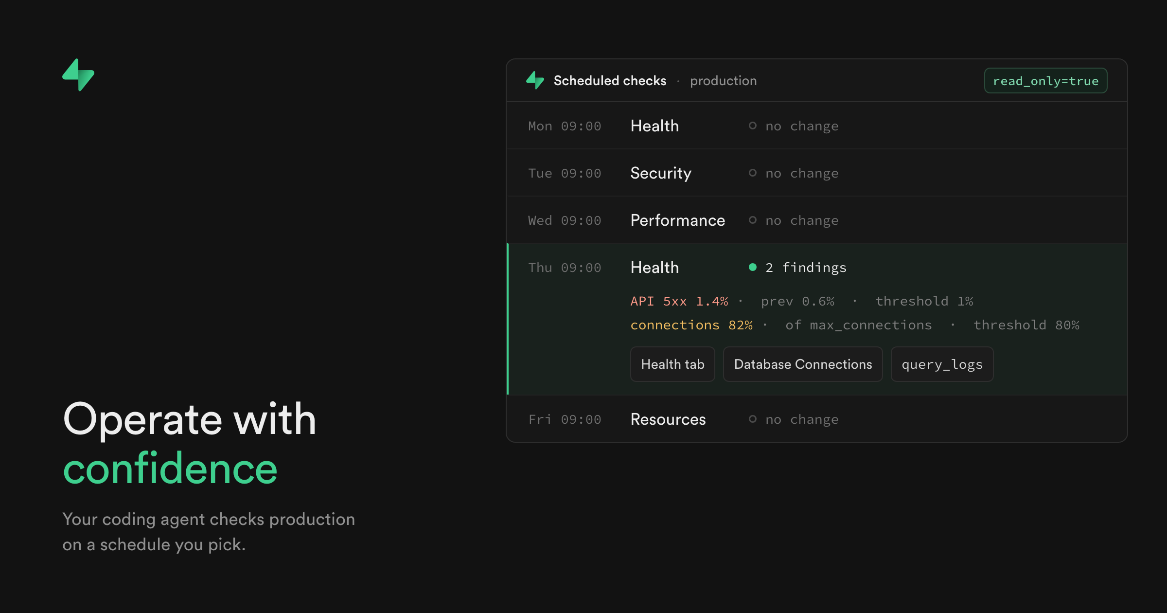Select the Wed 09:00 Performance check
Screen dimensions: 1167x613
click(677, 220)
